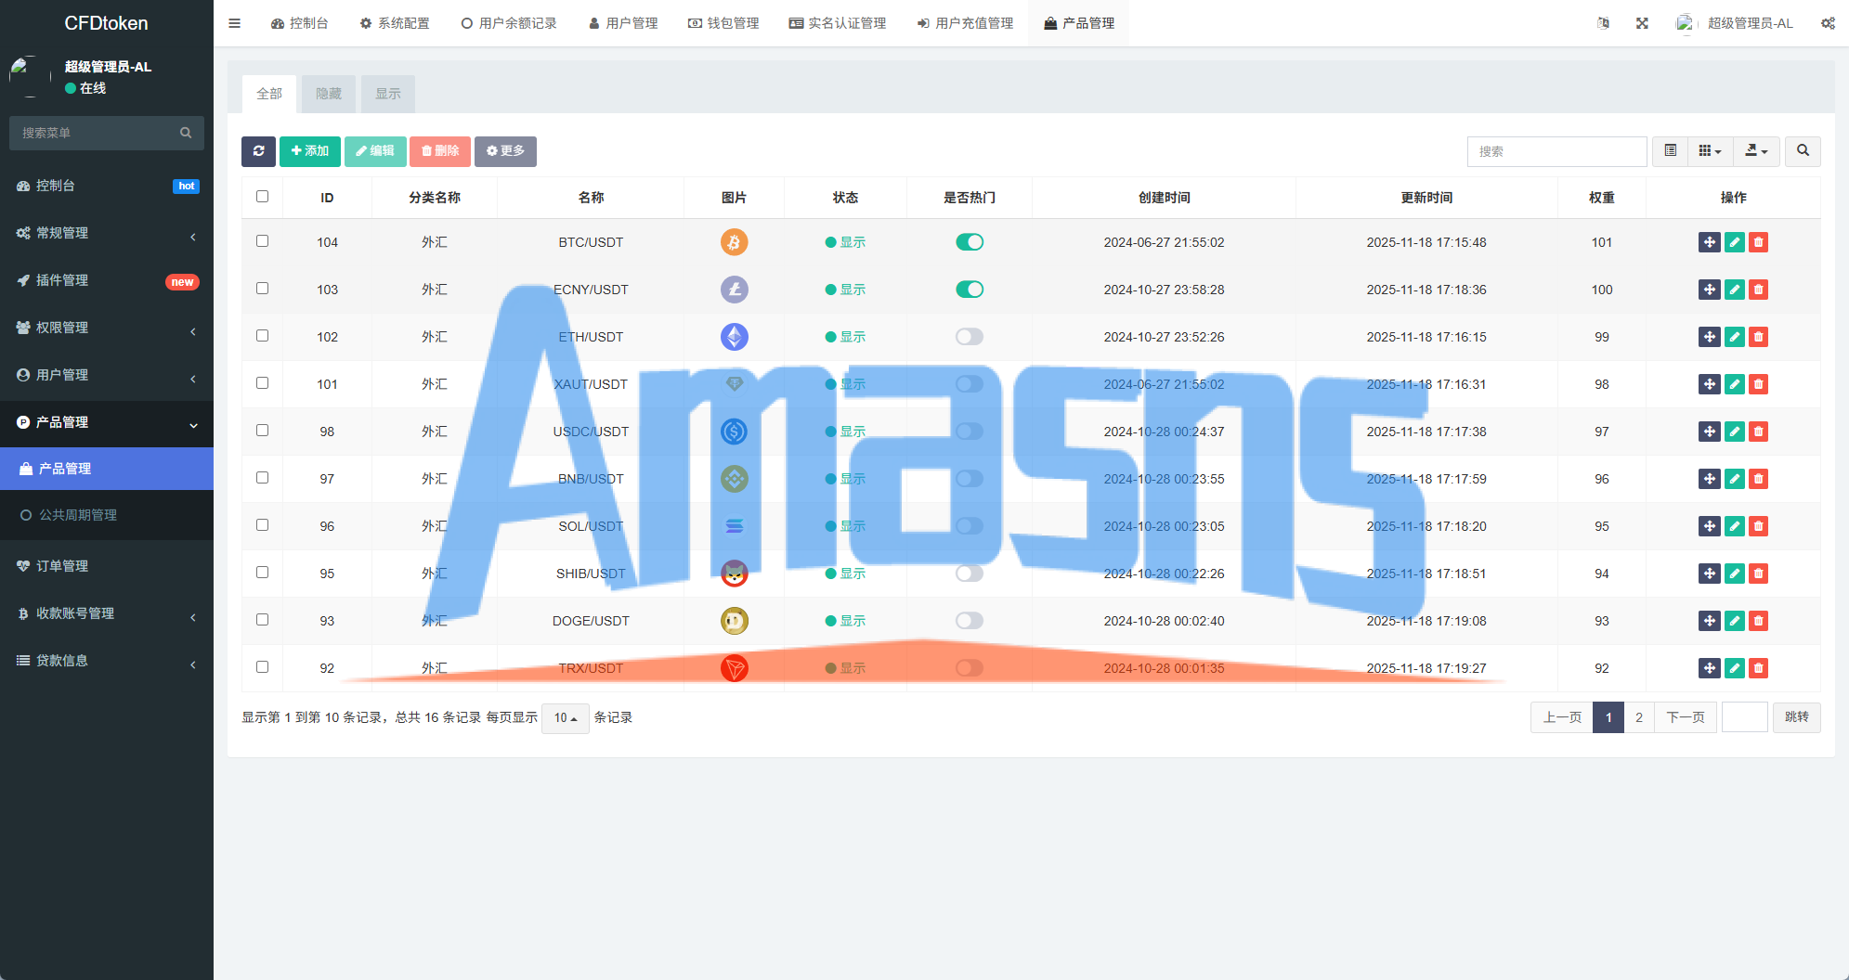
Task: Click edit pencil for USDC/USDT row
Action: [1734, 432]
